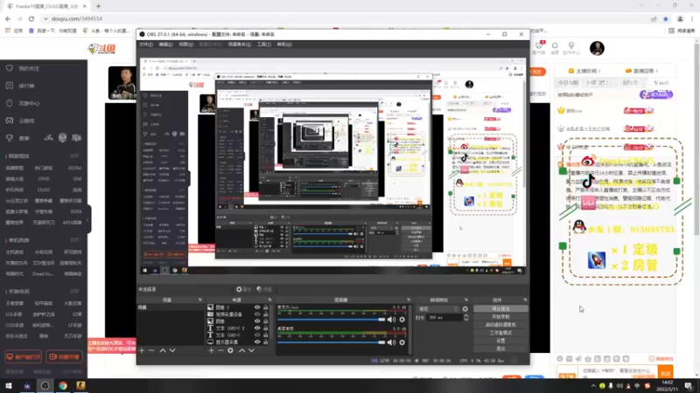Move source up arrow in Sources panel
This screenshot has height=393, width=700.
[242, 351]
